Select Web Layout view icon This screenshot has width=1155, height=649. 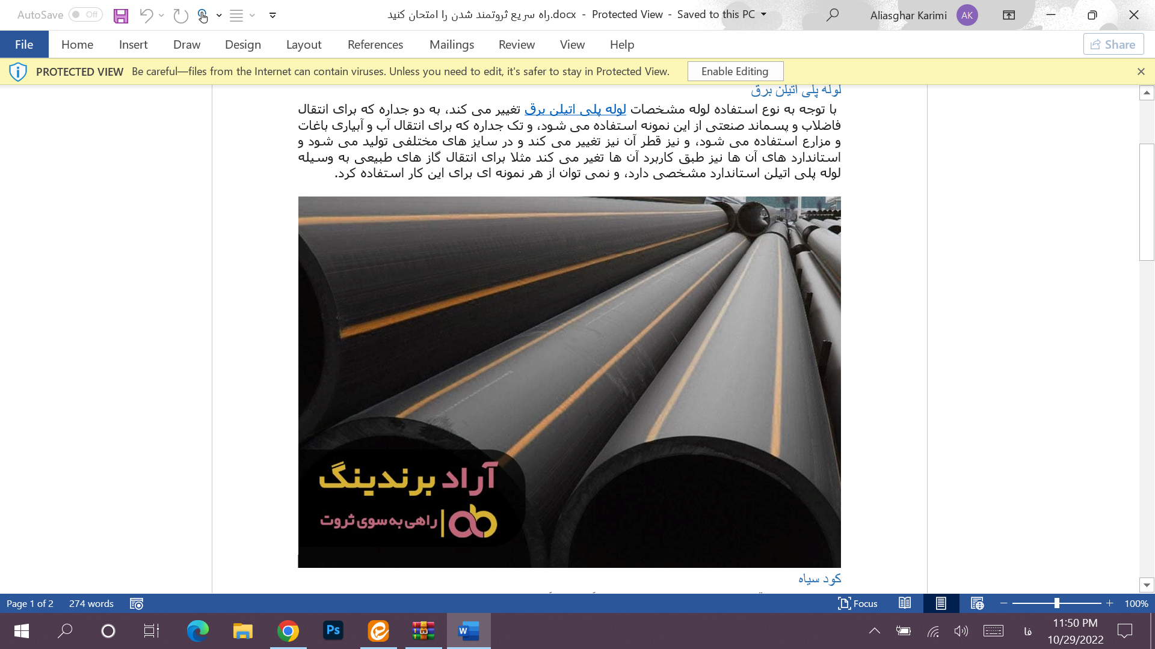point(977,603)
